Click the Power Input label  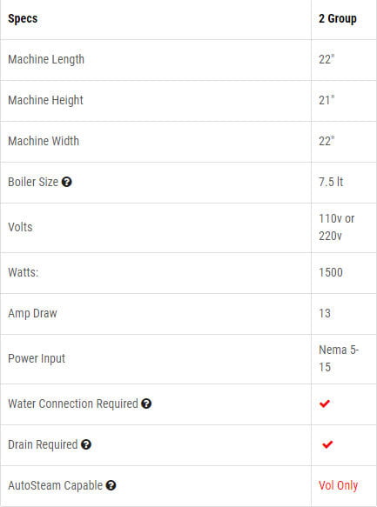37,358
